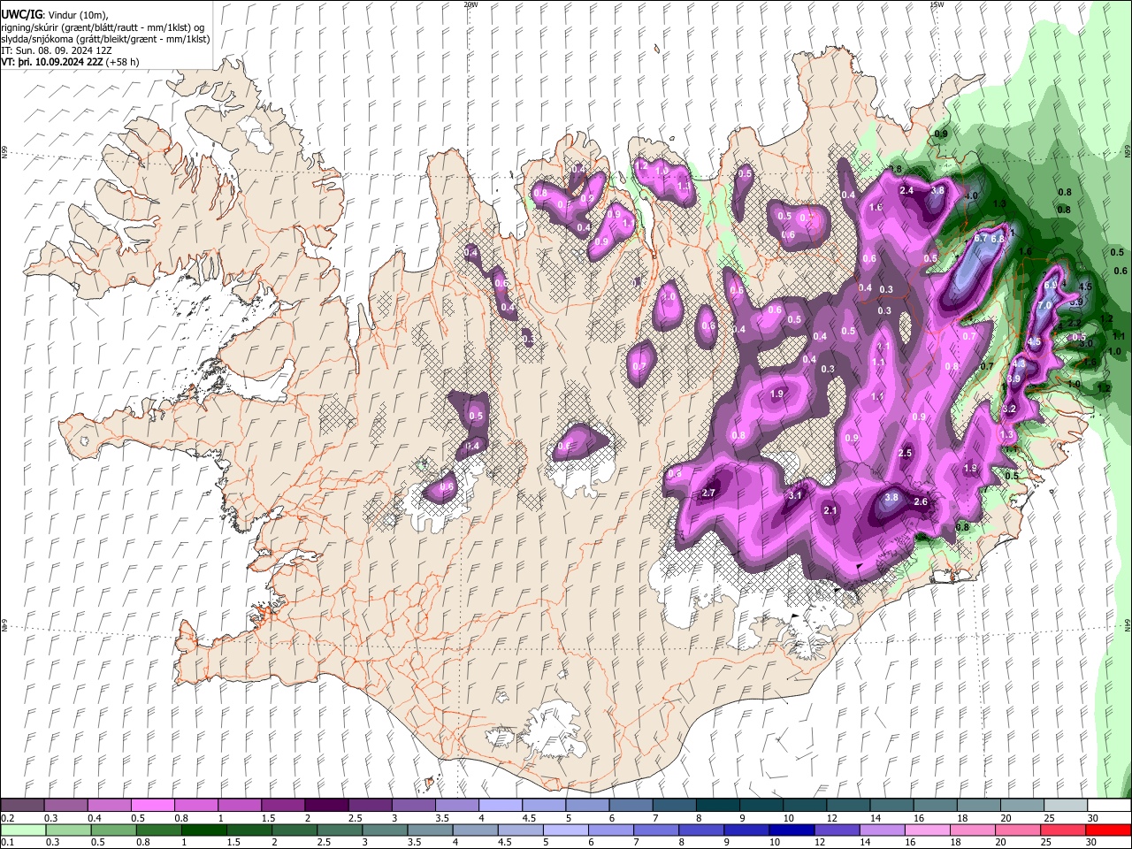The height and width of the screenshot is (849, 1132).
Task: Click the 2.4 snowfall value on the map
Action: tap(906, 190)
